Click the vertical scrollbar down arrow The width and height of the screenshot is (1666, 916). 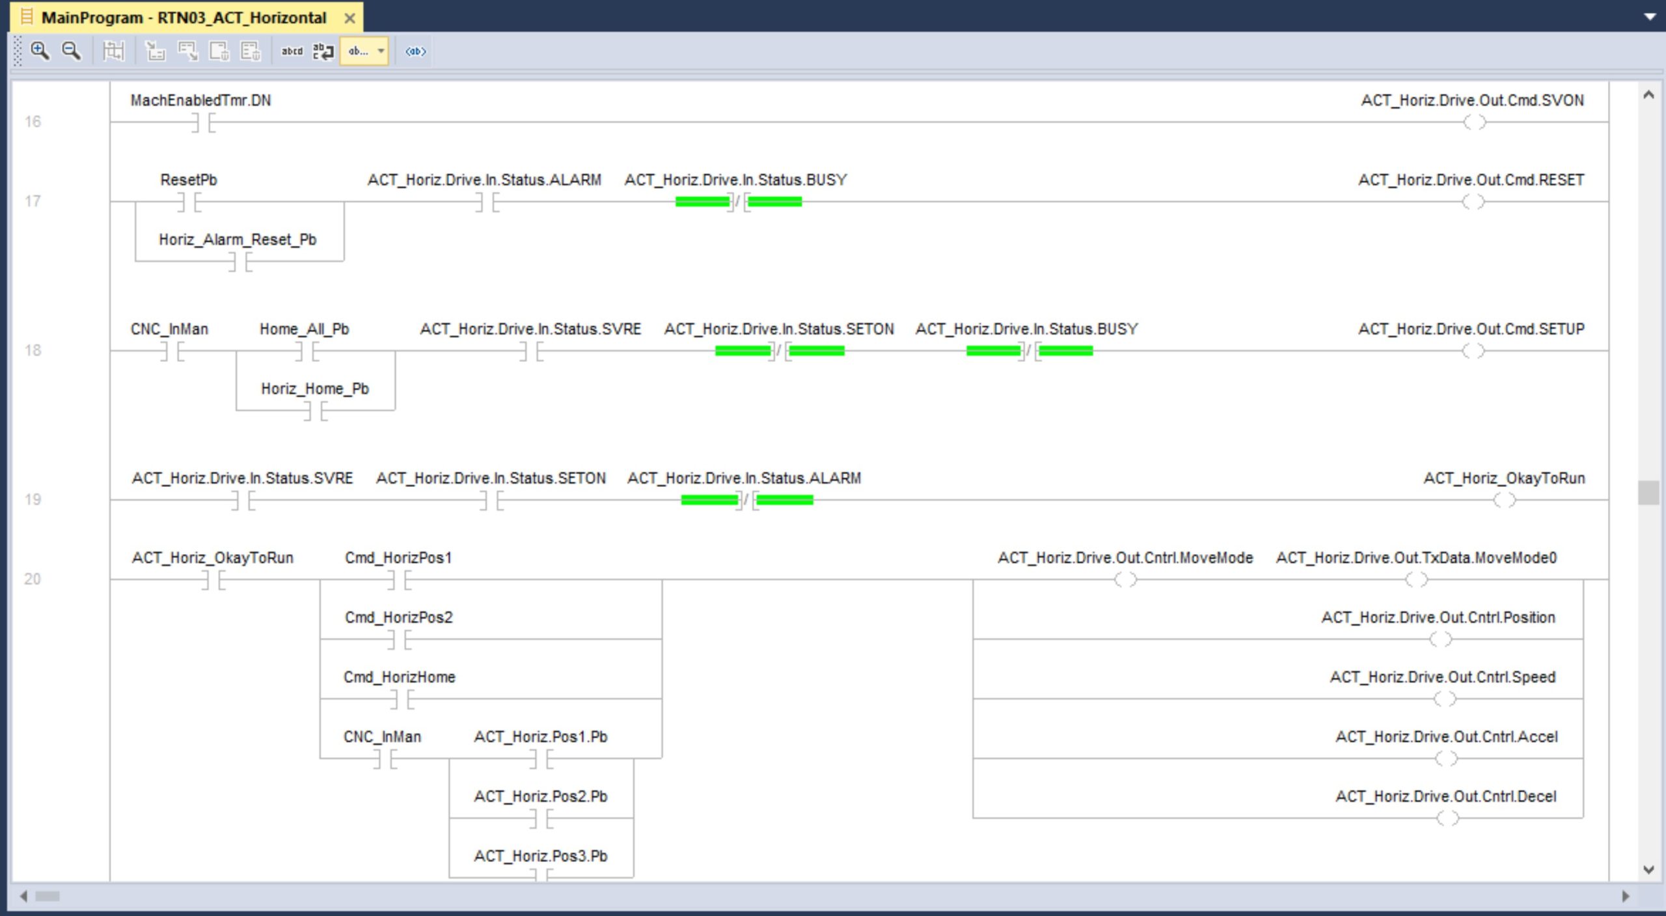pyautogui.click(x=1648, y=869)
